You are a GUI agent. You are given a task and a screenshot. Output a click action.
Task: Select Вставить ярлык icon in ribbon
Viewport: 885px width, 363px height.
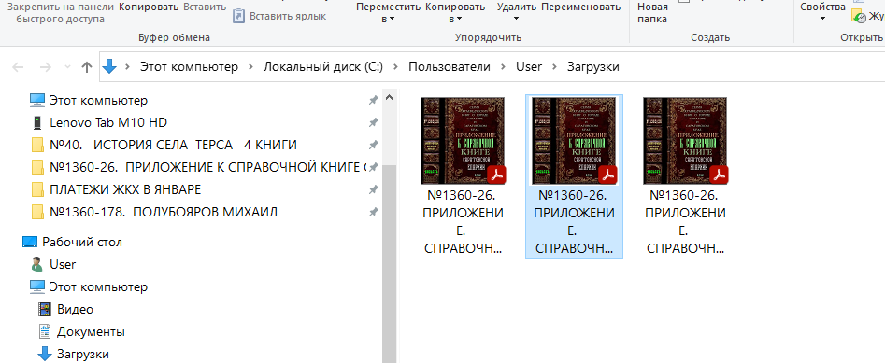[x=239, y=16]
